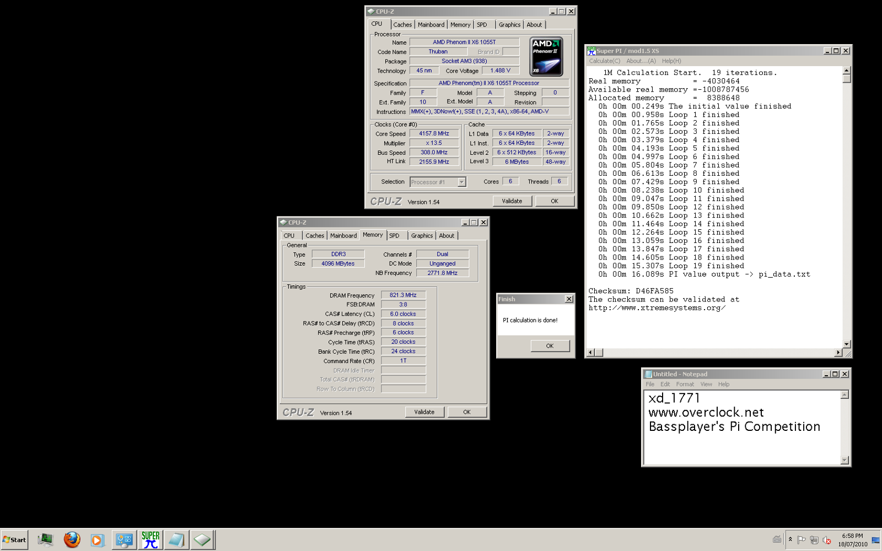
Task: Open About tab in upper CPU-Z window
Action: click(534, 25)
